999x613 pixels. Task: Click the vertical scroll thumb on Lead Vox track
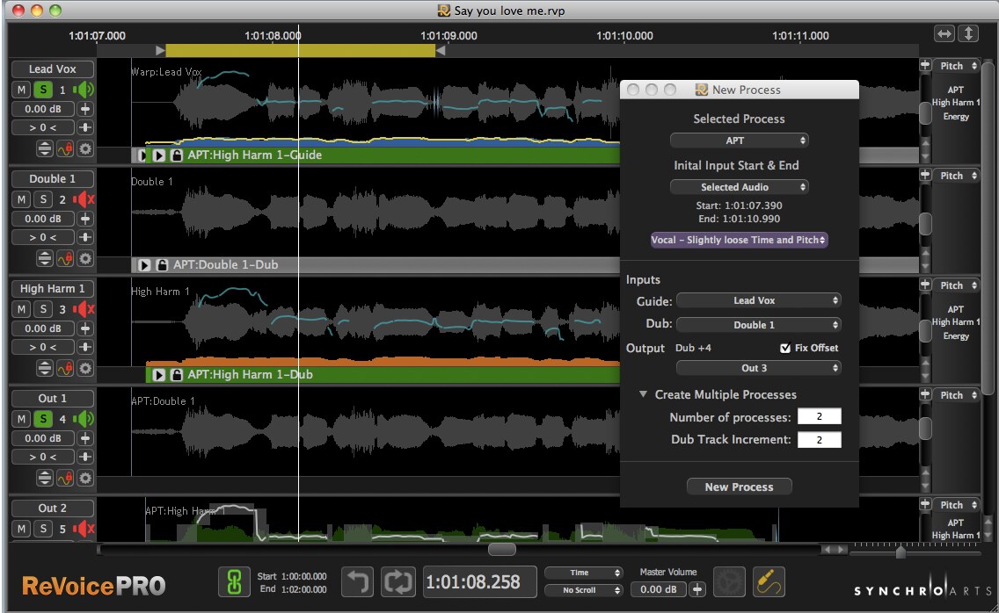[925, 112]
